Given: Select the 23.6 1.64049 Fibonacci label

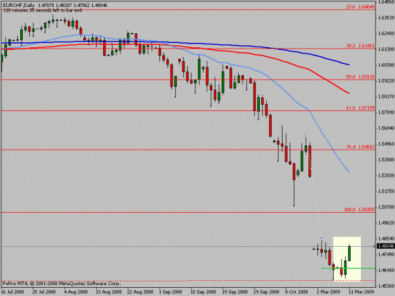Looking at the screenshot, I should (360, 7).
